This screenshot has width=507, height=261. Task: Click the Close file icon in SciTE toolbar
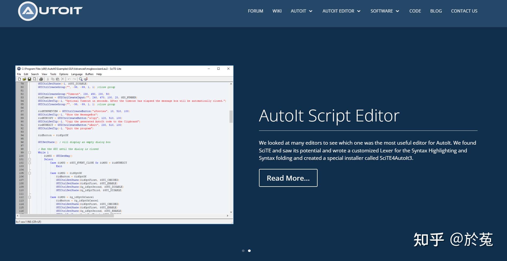tap(35, 79)
